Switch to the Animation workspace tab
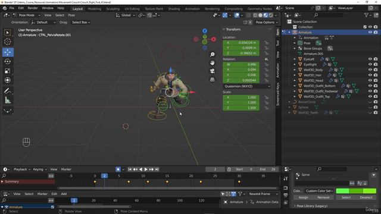The height and width of the screenshot is (214, 381). [192, 9]
